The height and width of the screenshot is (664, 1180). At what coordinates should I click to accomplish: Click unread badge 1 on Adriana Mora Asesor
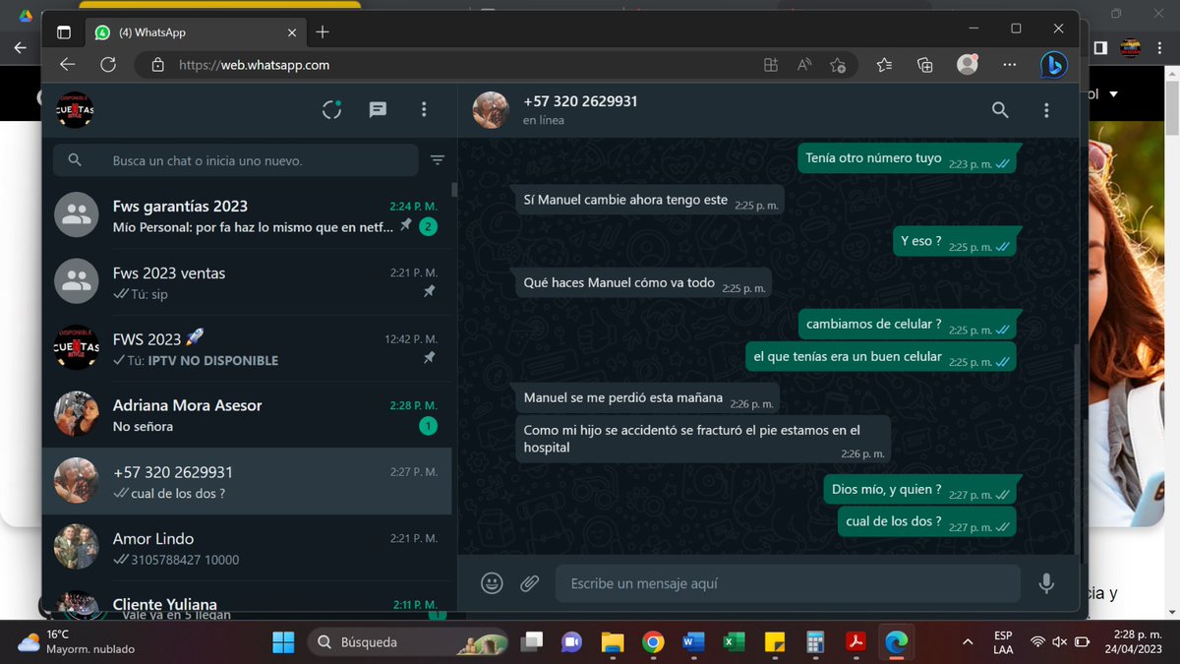tap(428, 426)
